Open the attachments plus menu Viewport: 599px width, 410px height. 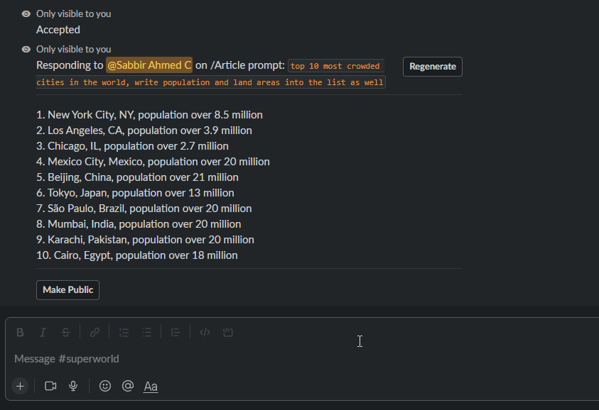coord(20,386)
